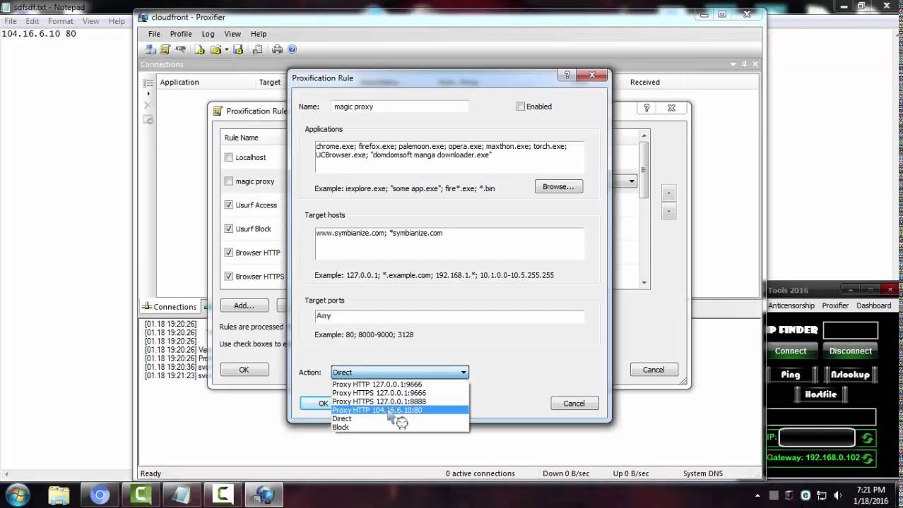Click the IP Finder input box
The width and height of the screenshot is (903, 508).
(x=851, y=330)
